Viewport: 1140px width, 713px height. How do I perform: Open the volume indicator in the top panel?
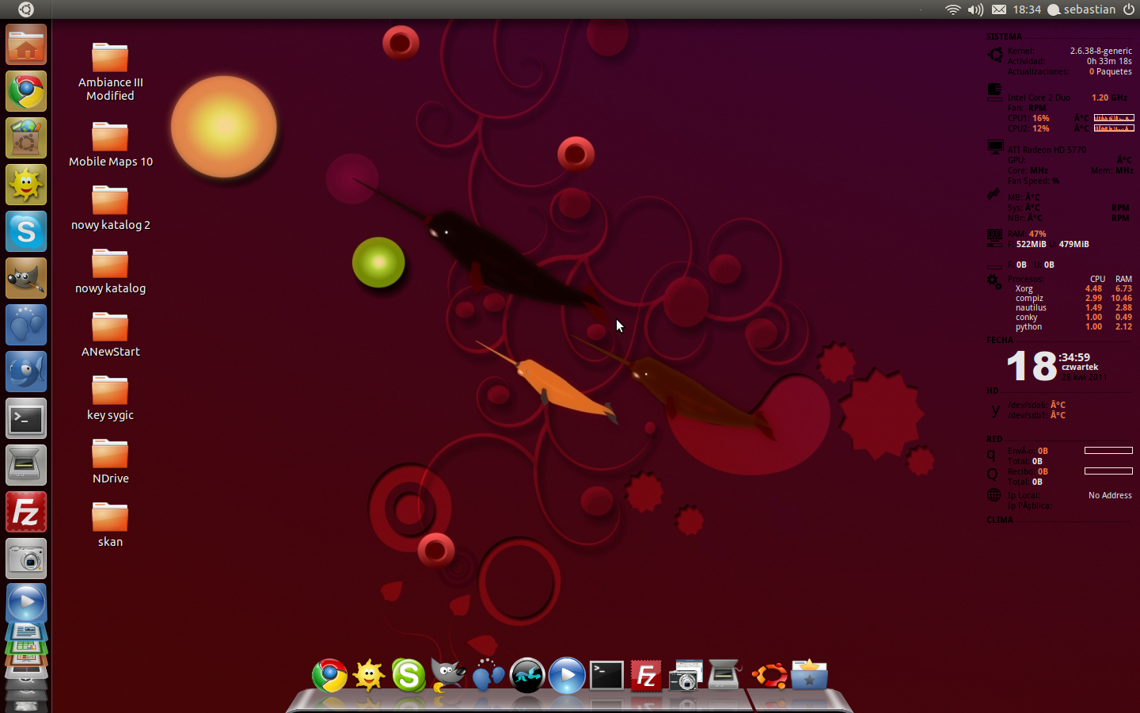pyautogui.click(x=975, y=10)
